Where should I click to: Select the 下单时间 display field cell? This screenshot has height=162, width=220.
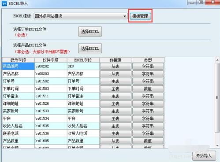[18, 88]
